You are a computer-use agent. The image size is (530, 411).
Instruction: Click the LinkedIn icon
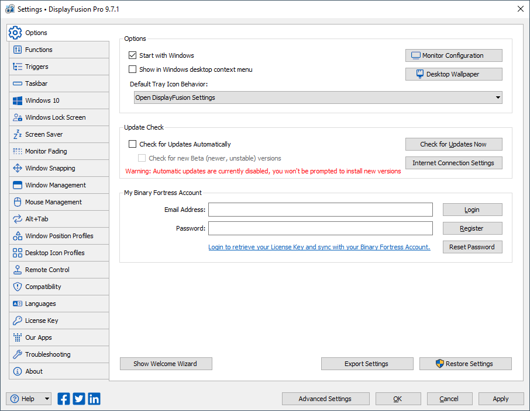click(94, 399)
